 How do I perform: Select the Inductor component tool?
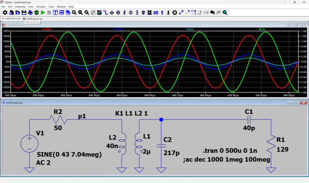click(x=137, y=13)
